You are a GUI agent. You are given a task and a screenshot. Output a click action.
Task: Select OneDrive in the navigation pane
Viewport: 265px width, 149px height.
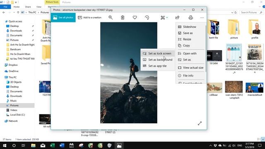click(13, 71)
